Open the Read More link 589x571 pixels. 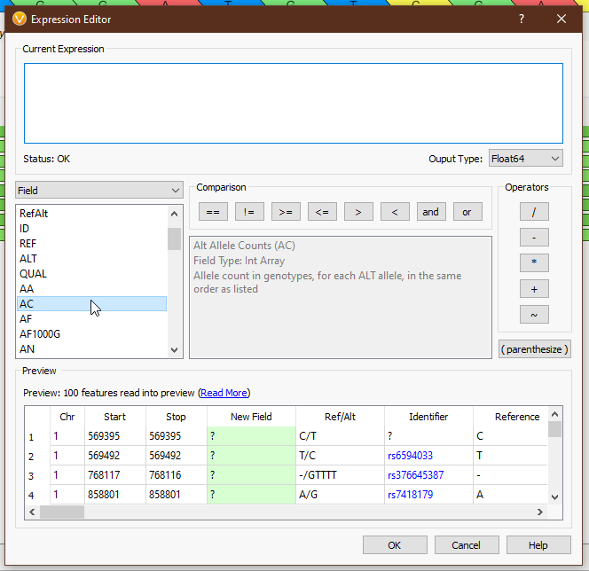tap(224, 393)
